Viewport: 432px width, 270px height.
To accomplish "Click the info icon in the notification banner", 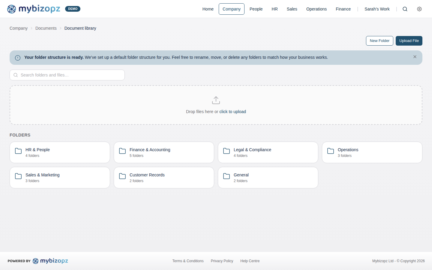I will pos(18,57).
